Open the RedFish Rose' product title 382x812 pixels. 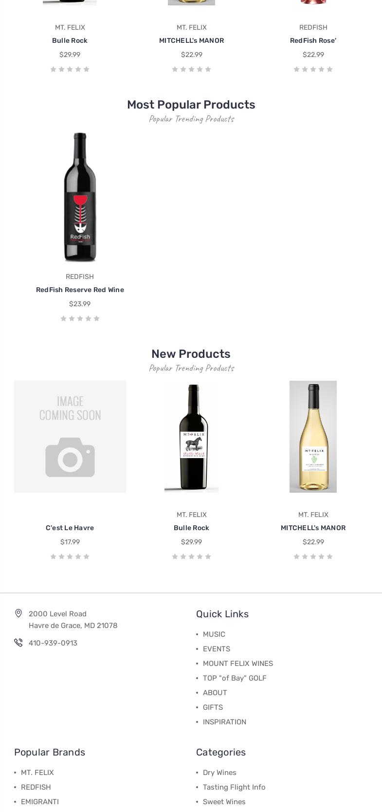pyautogui.click(x=313, y=40)
